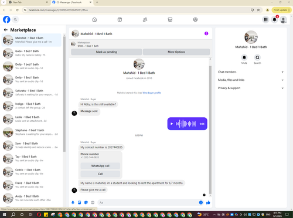Screen dimensions: 293x218
Task: Click the Call button under phone number
Action: pos(100,174)
